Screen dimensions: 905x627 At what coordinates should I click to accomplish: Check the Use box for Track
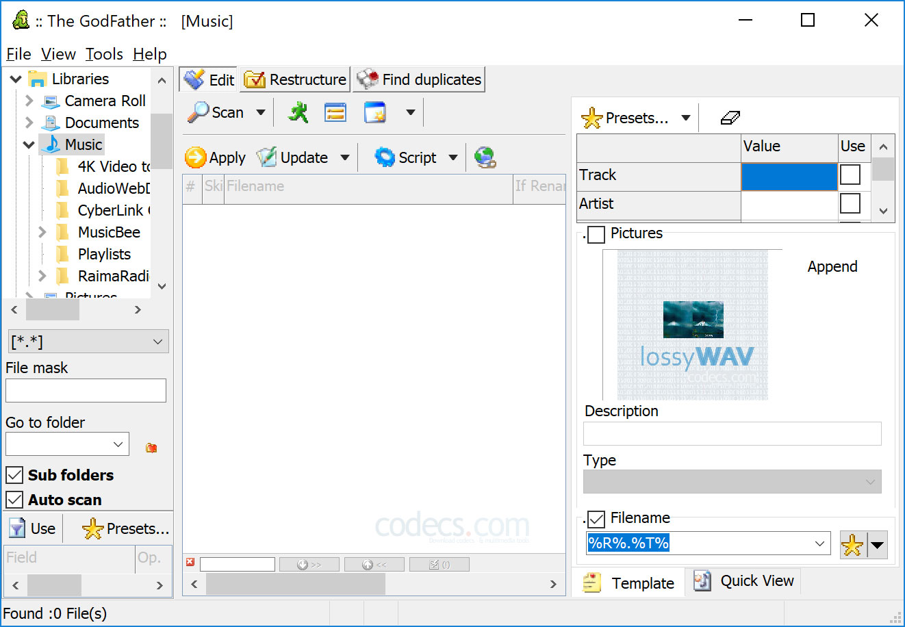tap(850, 175)
